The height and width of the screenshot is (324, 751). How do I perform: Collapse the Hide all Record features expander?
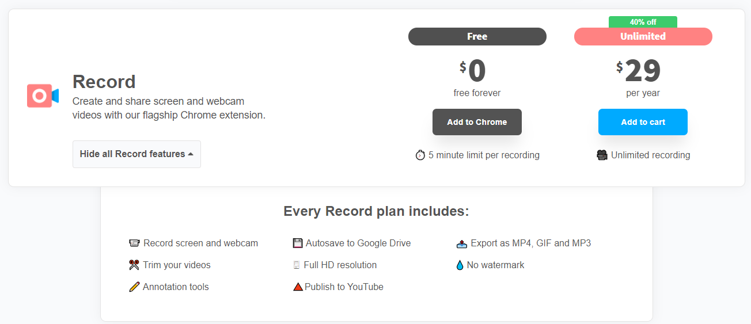click(136, 154)
